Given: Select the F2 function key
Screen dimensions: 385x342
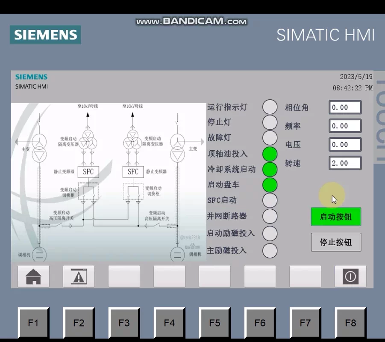Looking at the screenshot, I should tap(79, 323).
